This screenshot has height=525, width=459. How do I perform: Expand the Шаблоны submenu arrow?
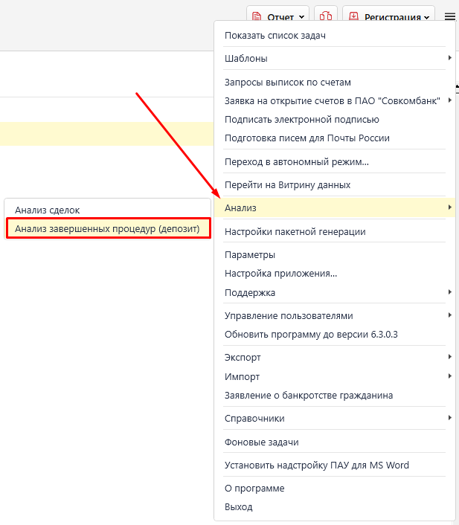point(450,58)
